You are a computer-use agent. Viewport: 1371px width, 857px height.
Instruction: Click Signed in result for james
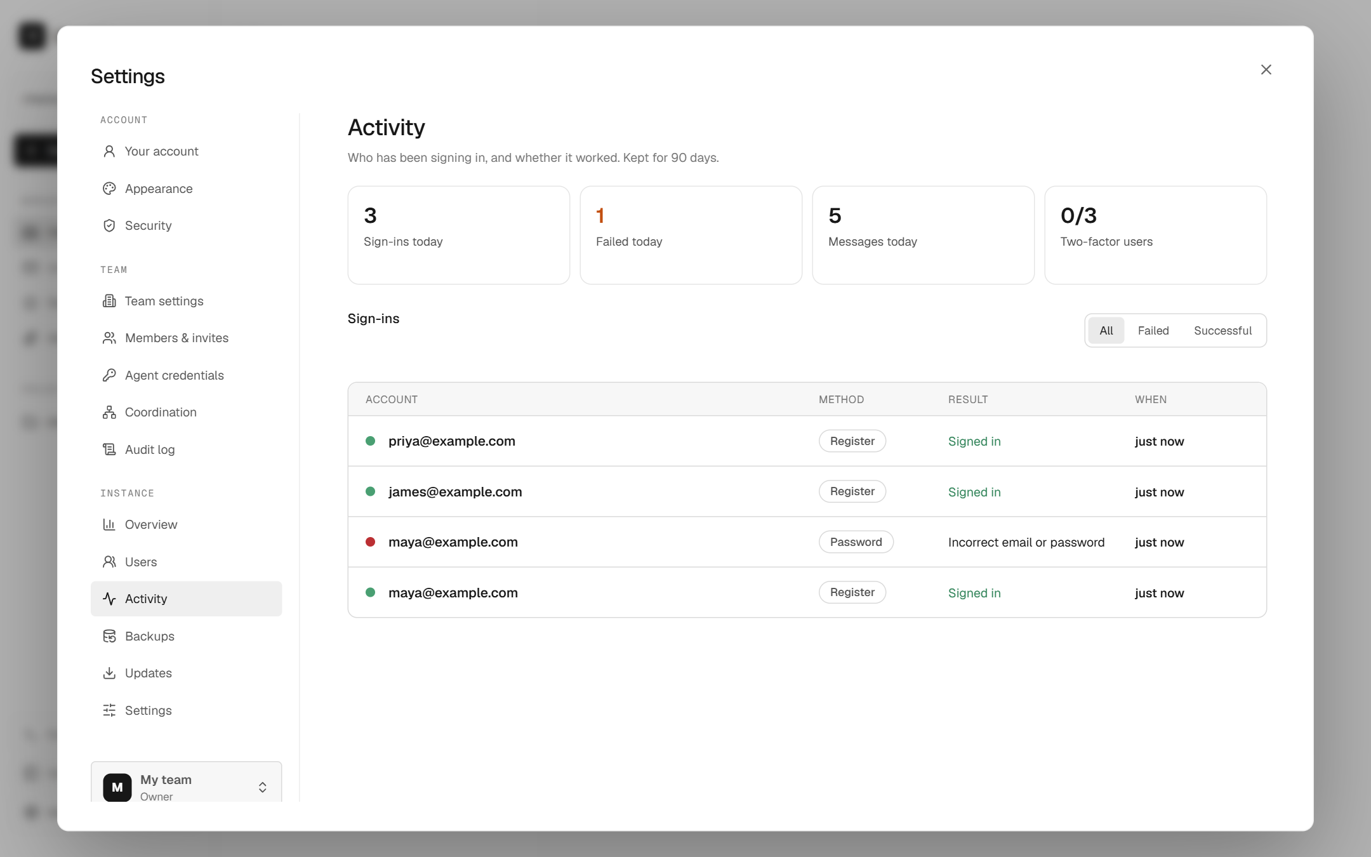click(974, 492)
